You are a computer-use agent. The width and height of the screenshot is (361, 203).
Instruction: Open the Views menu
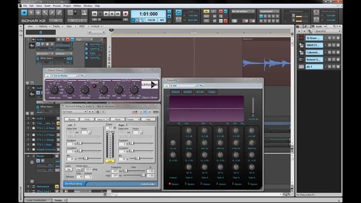[x=39, y=6]
